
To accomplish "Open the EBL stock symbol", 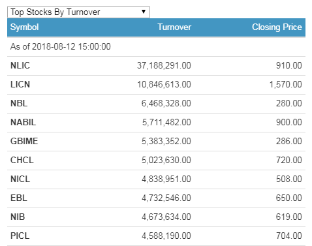I will (19, 198).
